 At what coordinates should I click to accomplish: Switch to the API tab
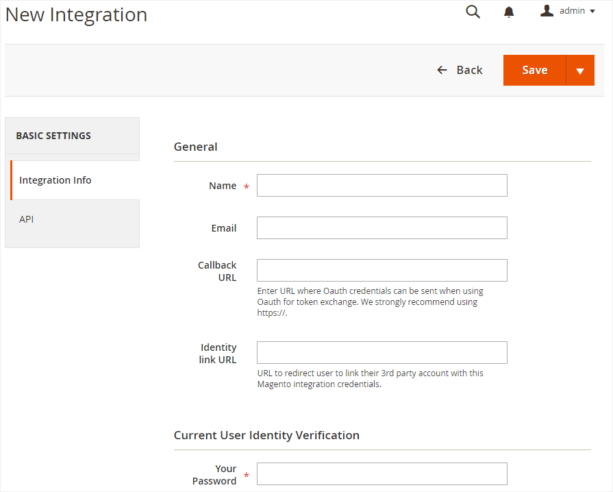pos(73,219)
